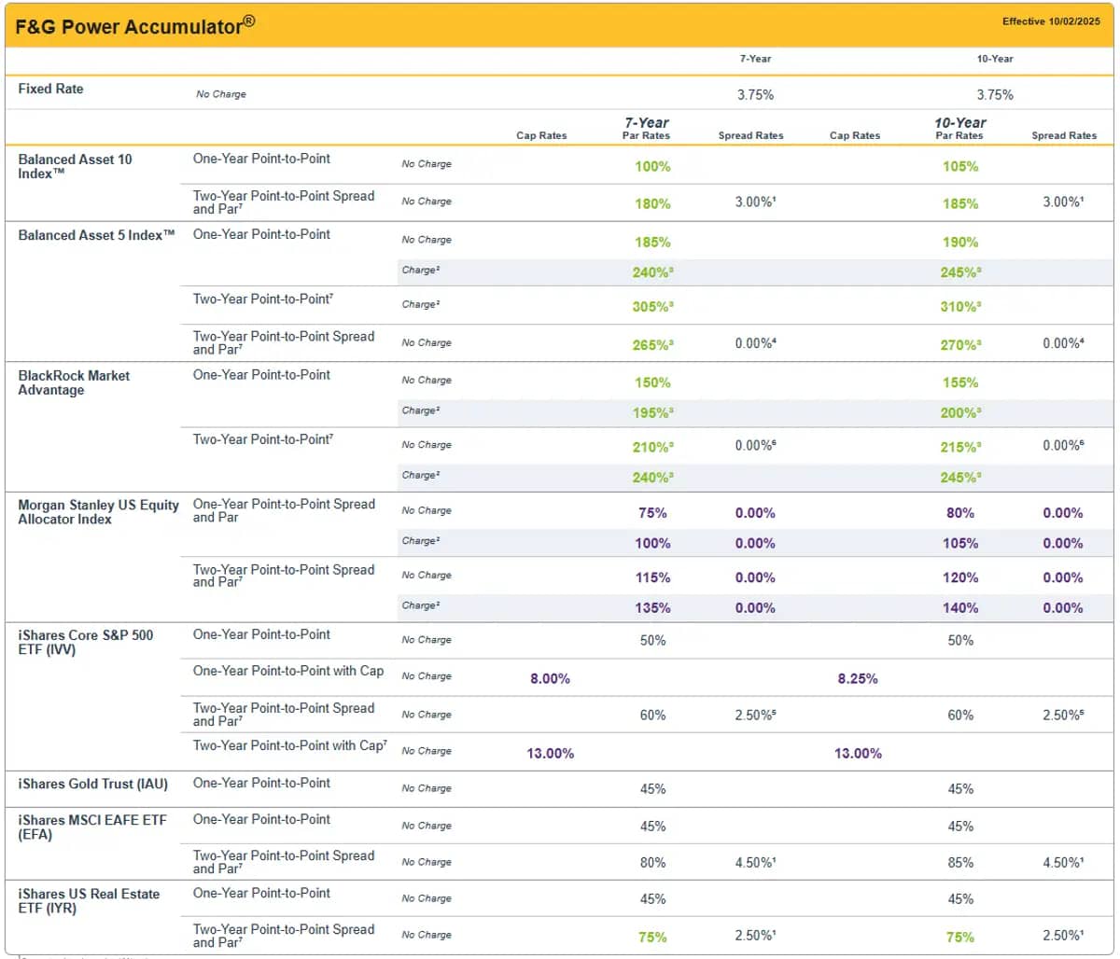Click Morgan Stanley One-Year 10-Year par rate 80%

pos(960,513)
